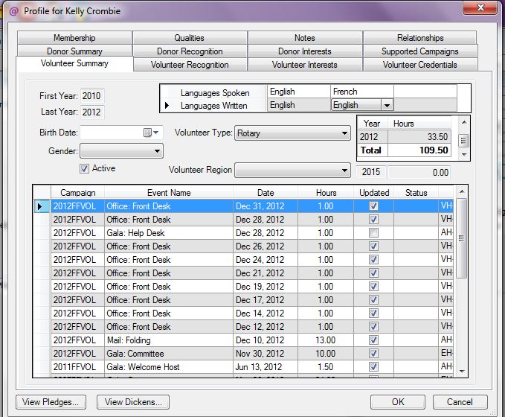Viewport: 505px width, 417px height.
Task: Toggle Updated checkbox for Dec 12, 2012 row
Action: coord(373,326)
